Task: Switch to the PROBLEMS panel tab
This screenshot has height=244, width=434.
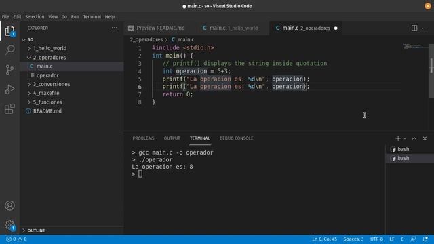Action: tap(143, 138)
